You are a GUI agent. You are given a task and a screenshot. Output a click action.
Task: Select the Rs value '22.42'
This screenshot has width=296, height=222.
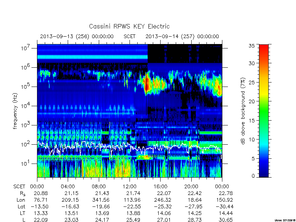(x=195, y=193)
